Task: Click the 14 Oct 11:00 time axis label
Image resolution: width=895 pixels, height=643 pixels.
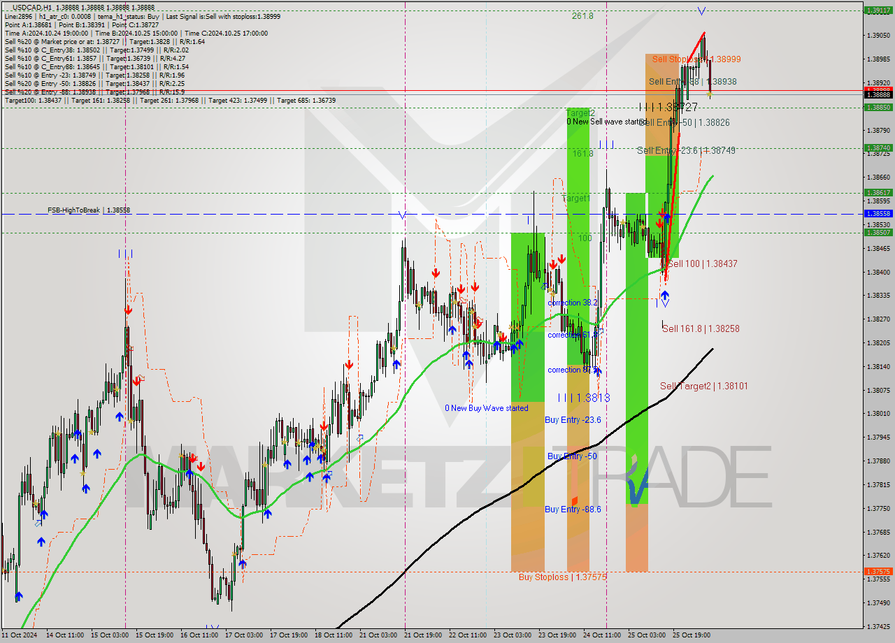Action: (65, 635)
